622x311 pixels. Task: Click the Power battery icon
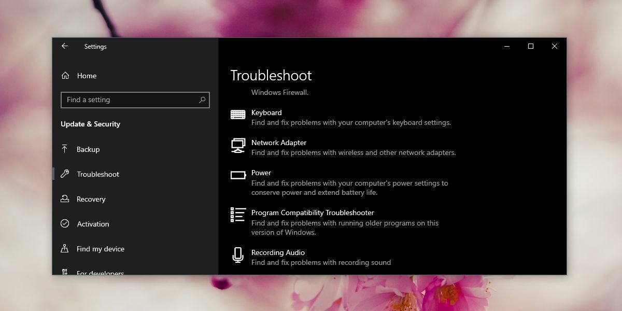[238, 175]
